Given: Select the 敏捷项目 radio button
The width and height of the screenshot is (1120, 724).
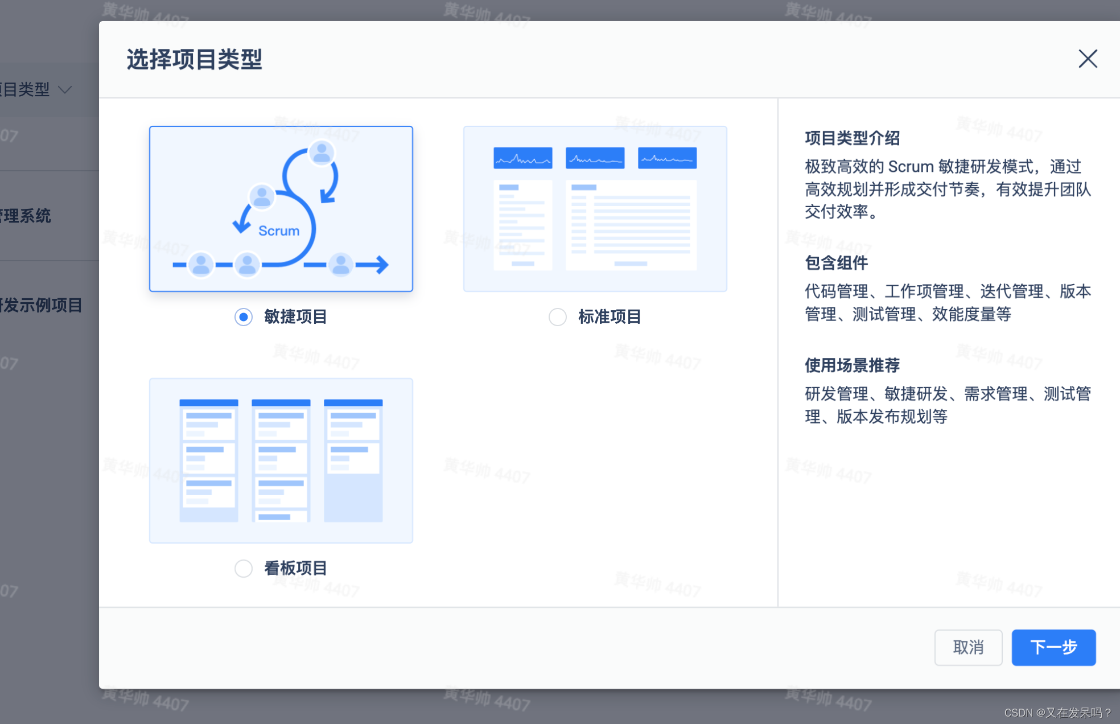Looking at the screenshot, I should tap(244, 317).
